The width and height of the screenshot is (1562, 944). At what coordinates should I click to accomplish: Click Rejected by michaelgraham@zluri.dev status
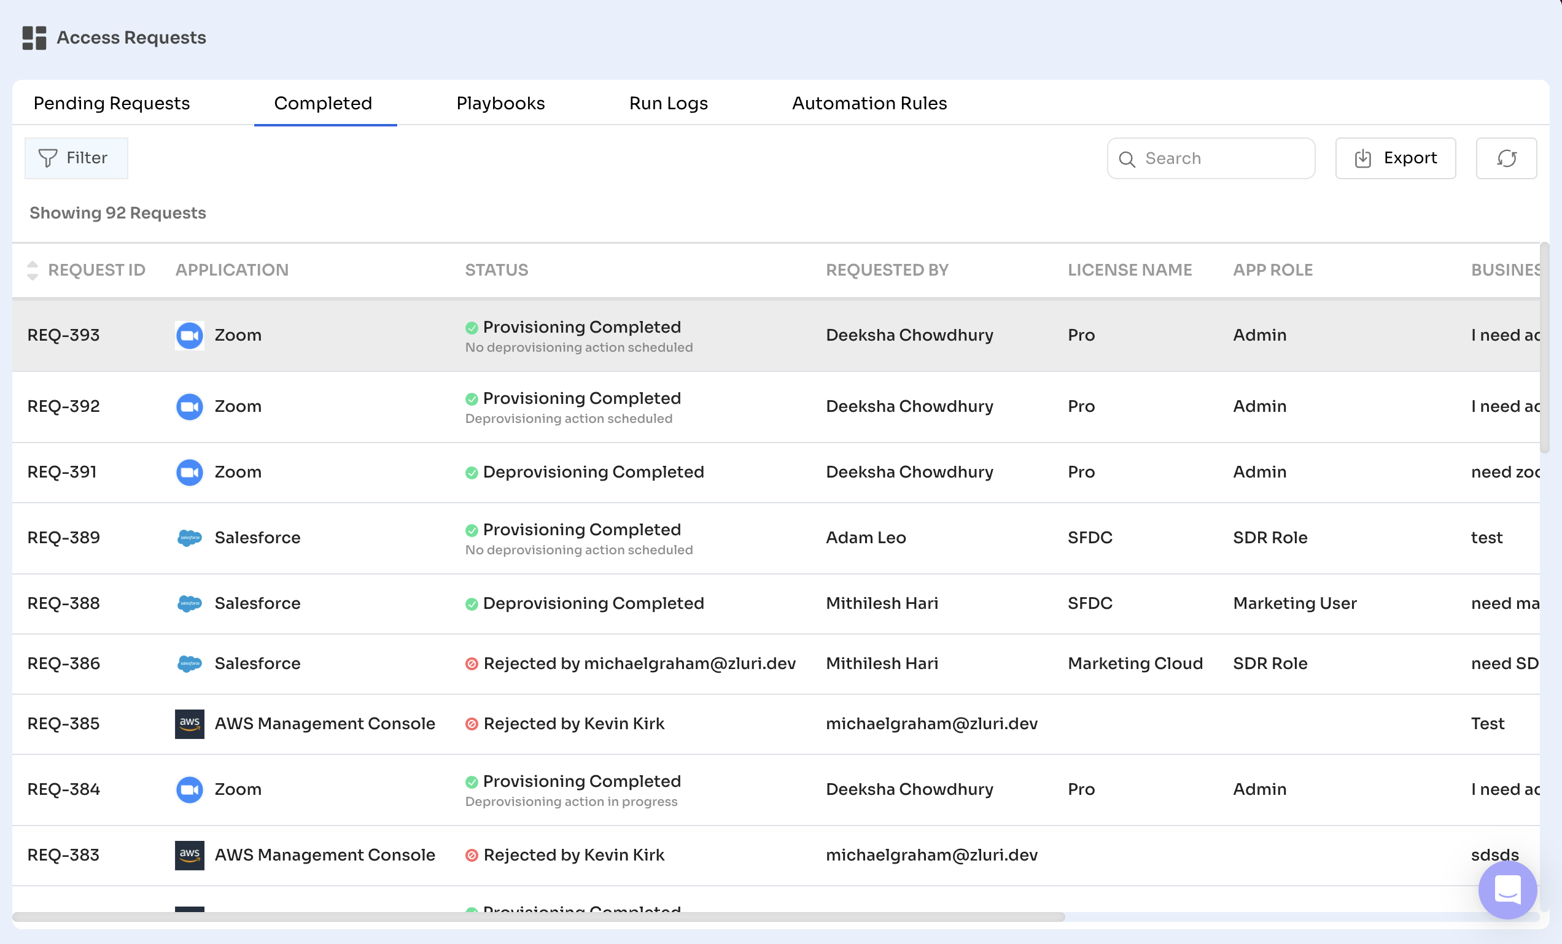pos(639,664)
